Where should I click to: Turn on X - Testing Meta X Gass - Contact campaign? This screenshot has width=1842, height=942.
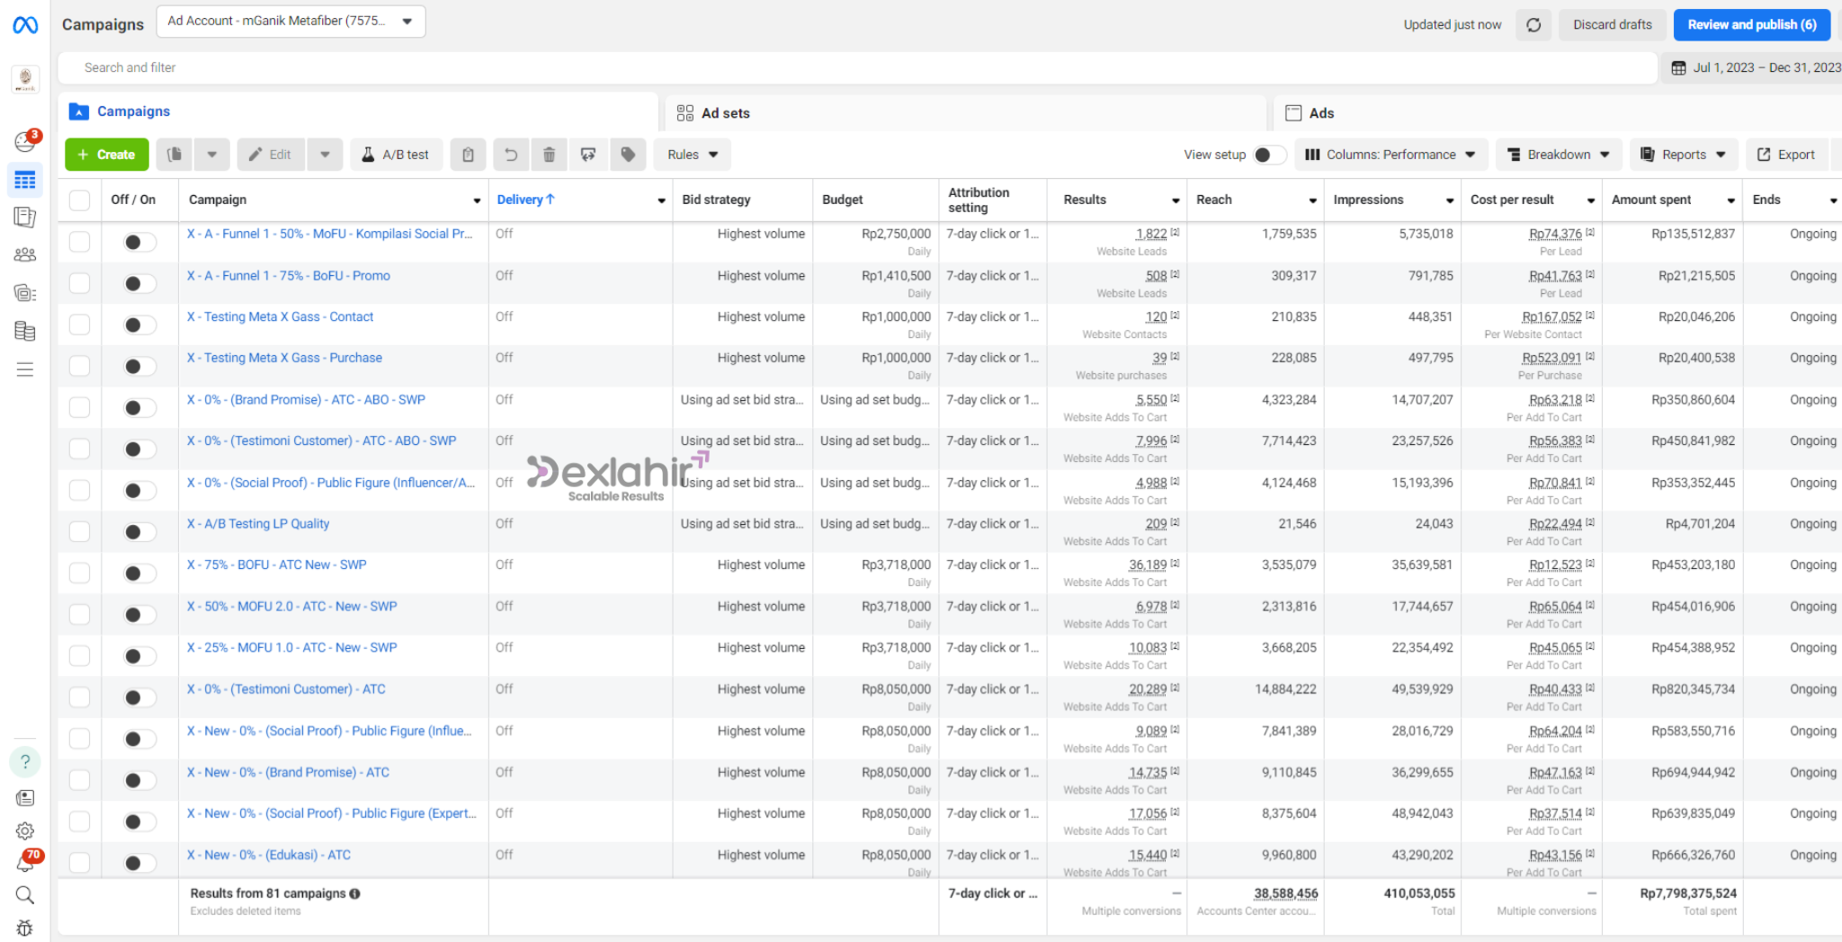click(139, 324)
